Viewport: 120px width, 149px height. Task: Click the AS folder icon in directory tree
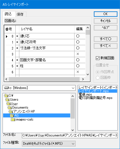tap(12, 115)
